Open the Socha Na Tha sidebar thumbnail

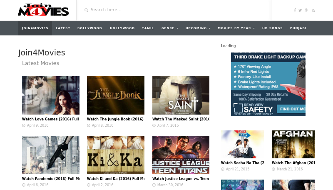pos(243,144)
